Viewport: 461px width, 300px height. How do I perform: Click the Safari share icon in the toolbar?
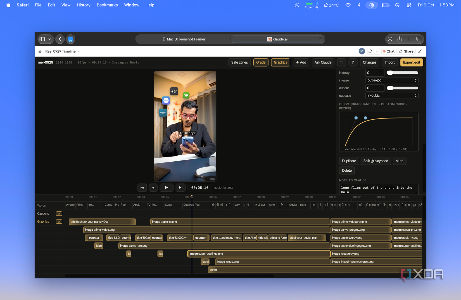click(400, 39)
